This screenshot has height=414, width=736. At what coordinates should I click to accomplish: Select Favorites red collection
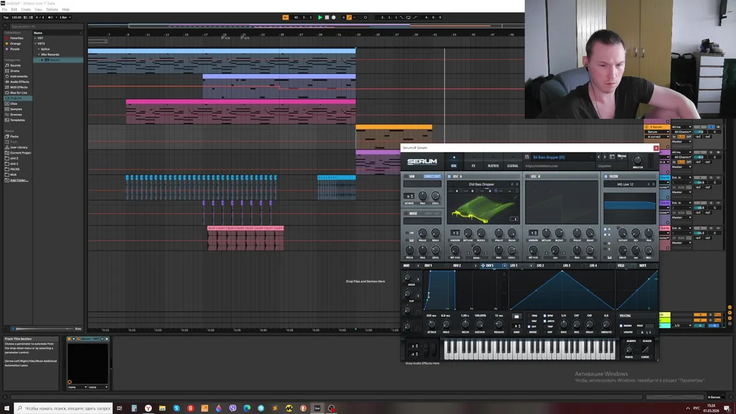[16, 38]
